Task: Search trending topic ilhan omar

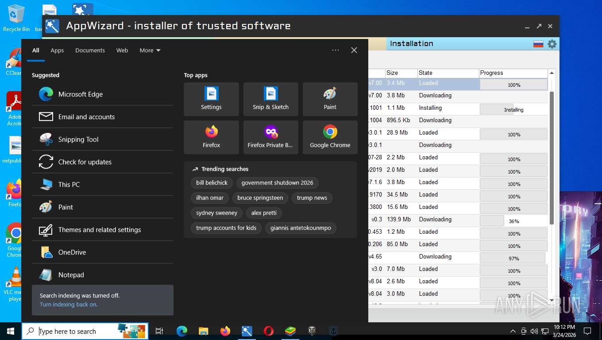Action: click(x=210, y=198)
